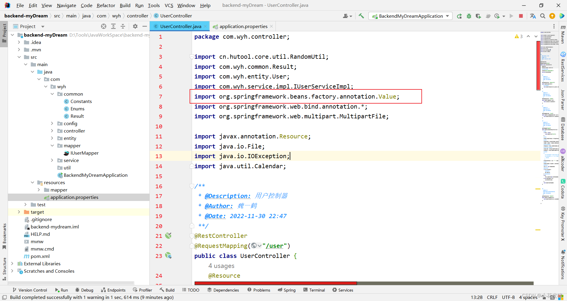Open the Translate icon in toolbar
The image size is (567, 301).
pos(533,16)
